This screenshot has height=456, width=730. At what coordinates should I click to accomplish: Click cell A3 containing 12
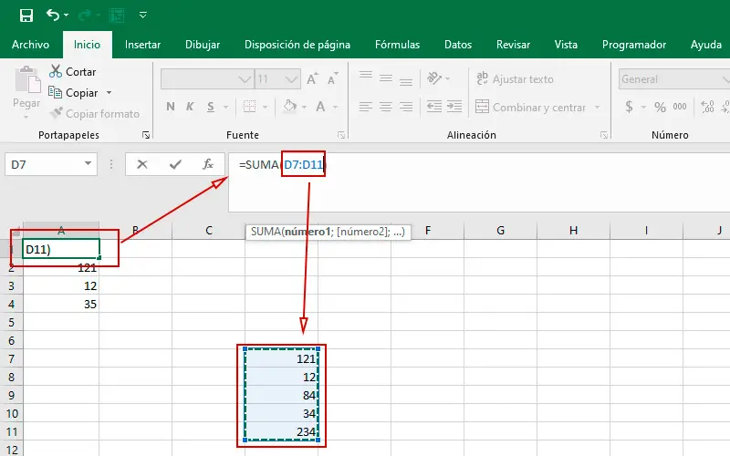61,285
